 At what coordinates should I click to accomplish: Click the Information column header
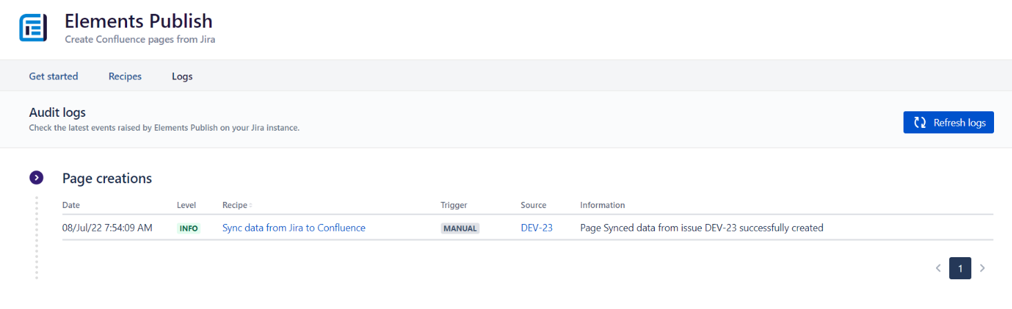click(602, 205)
